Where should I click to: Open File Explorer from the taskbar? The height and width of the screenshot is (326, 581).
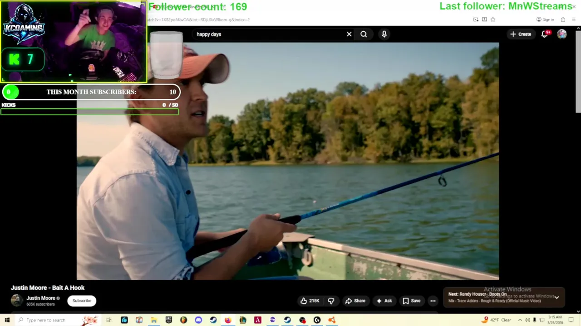coord(154,320)
